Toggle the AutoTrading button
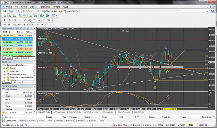 coord(71,11)
